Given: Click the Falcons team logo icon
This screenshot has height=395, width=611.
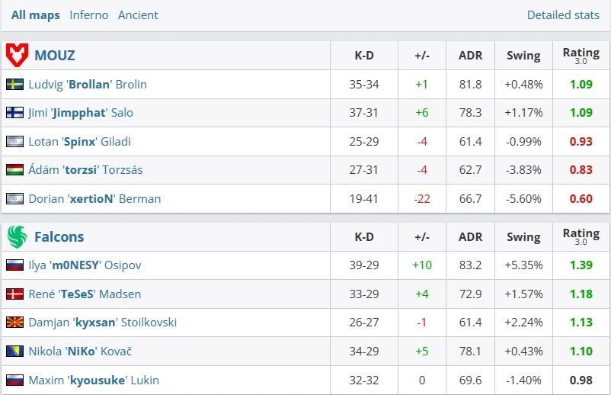Looking at the screenshot, I should pyautogui.click(x=17, y=236).
